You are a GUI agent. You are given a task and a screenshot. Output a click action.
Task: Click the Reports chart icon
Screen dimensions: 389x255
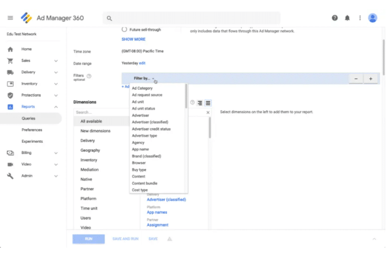point(10,107)
